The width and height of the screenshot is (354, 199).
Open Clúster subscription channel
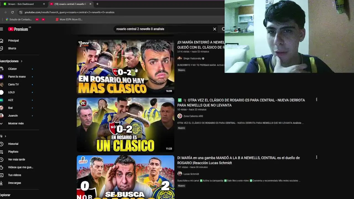coord(12,69)
